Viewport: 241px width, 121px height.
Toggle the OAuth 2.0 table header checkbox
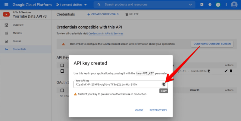click(62, 90)
